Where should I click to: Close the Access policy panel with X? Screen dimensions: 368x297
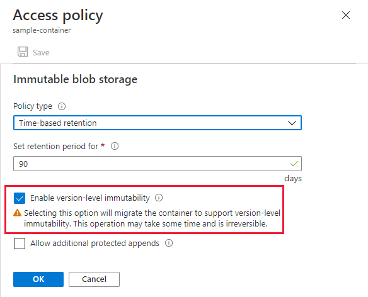(346, 15)
